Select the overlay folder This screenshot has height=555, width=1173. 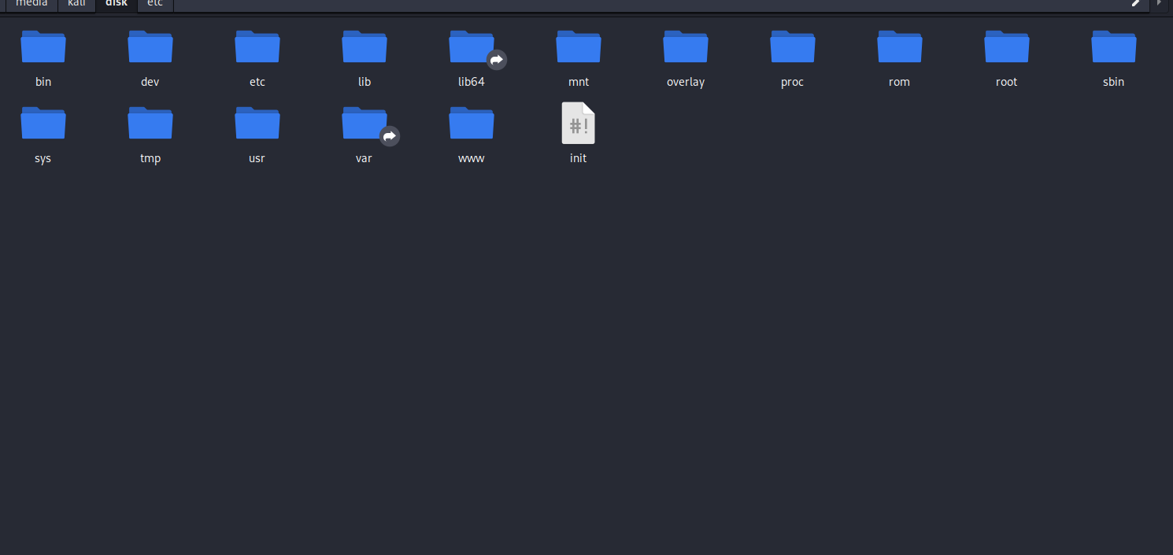tap(686, 46)
